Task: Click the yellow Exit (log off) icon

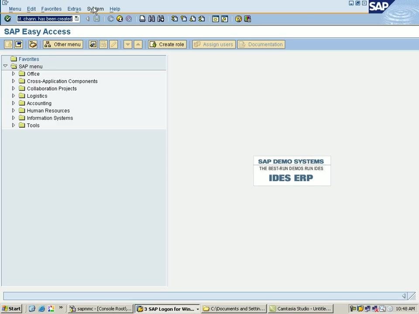Action: click(120, 19)
